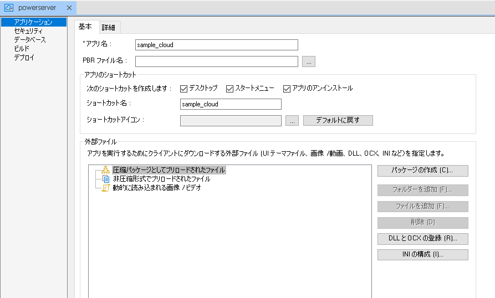Toggle the スタートメニュー shortcut checkbox

(x=229, y=89)
